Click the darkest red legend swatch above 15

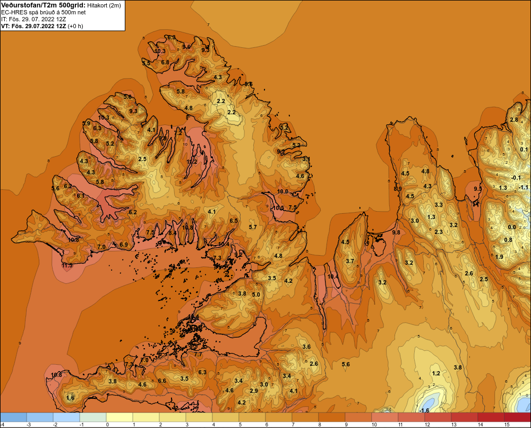[518, 417]
